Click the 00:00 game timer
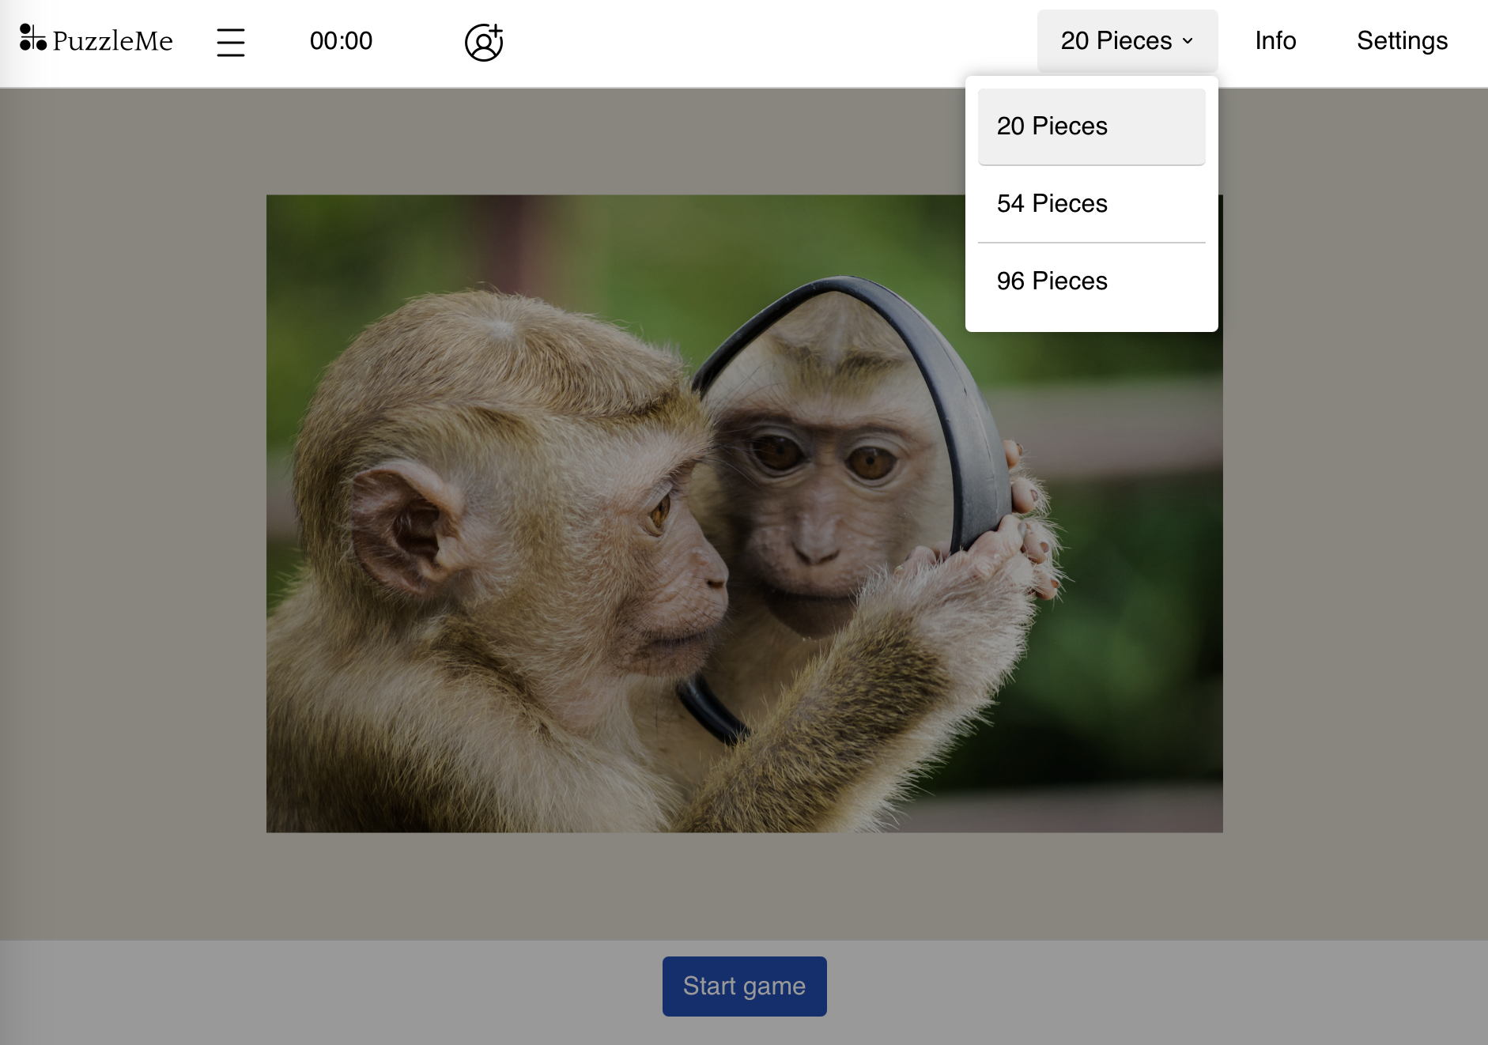The width and height of the screenshot is (1488, 1045). point(341,41)
